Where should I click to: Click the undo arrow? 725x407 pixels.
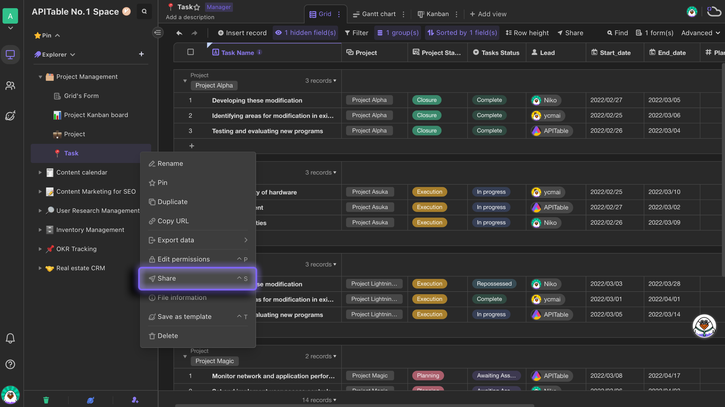[x=179, y=33]
